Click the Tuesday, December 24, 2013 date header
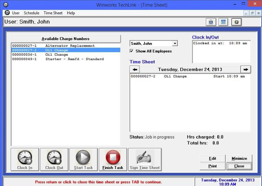The image size is (262, 186). (190, 70)
